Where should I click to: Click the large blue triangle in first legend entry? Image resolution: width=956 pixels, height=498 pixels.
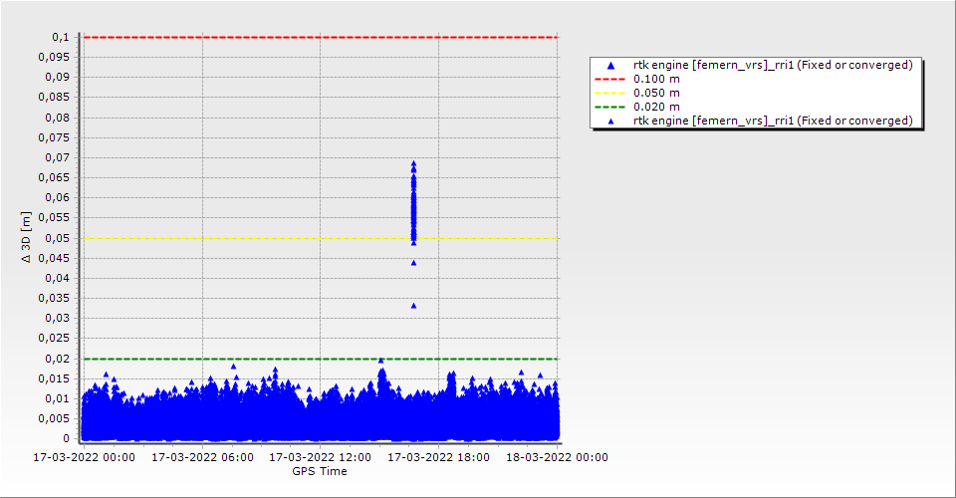coord(610,66)
